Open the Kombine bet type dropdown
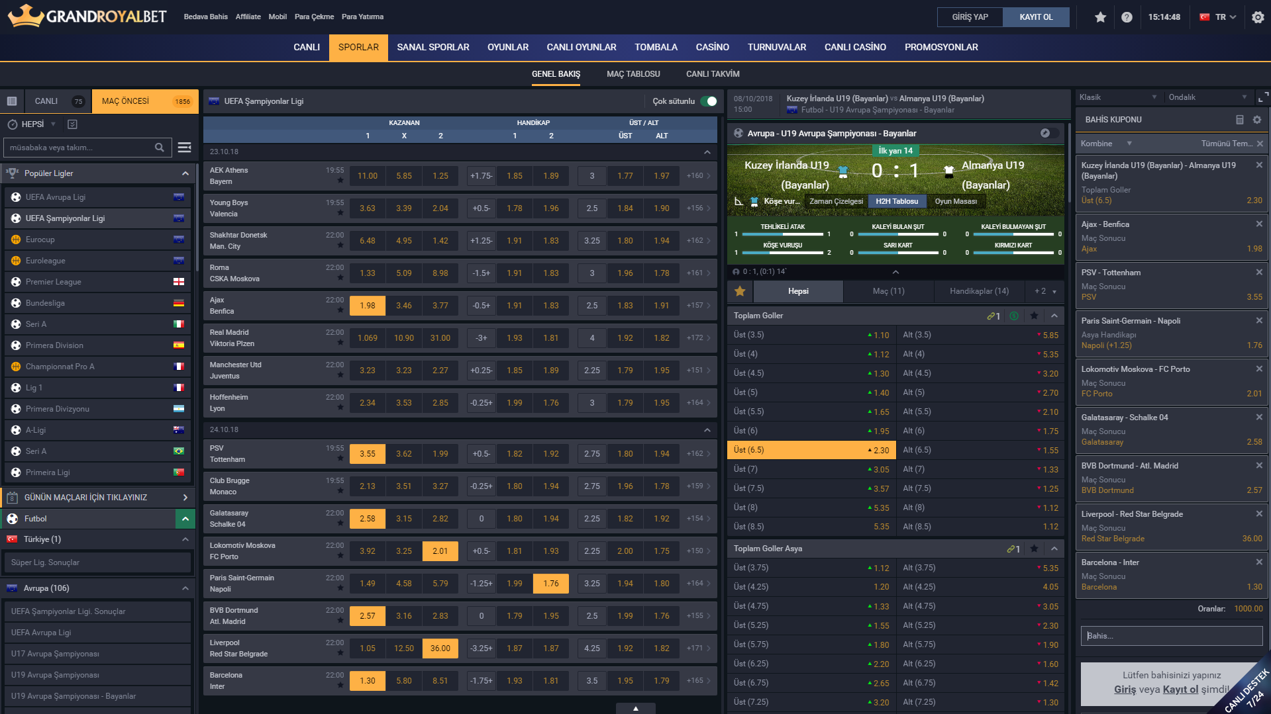The height and width of the screenshot is (714, 1271). coord(1106,144)
